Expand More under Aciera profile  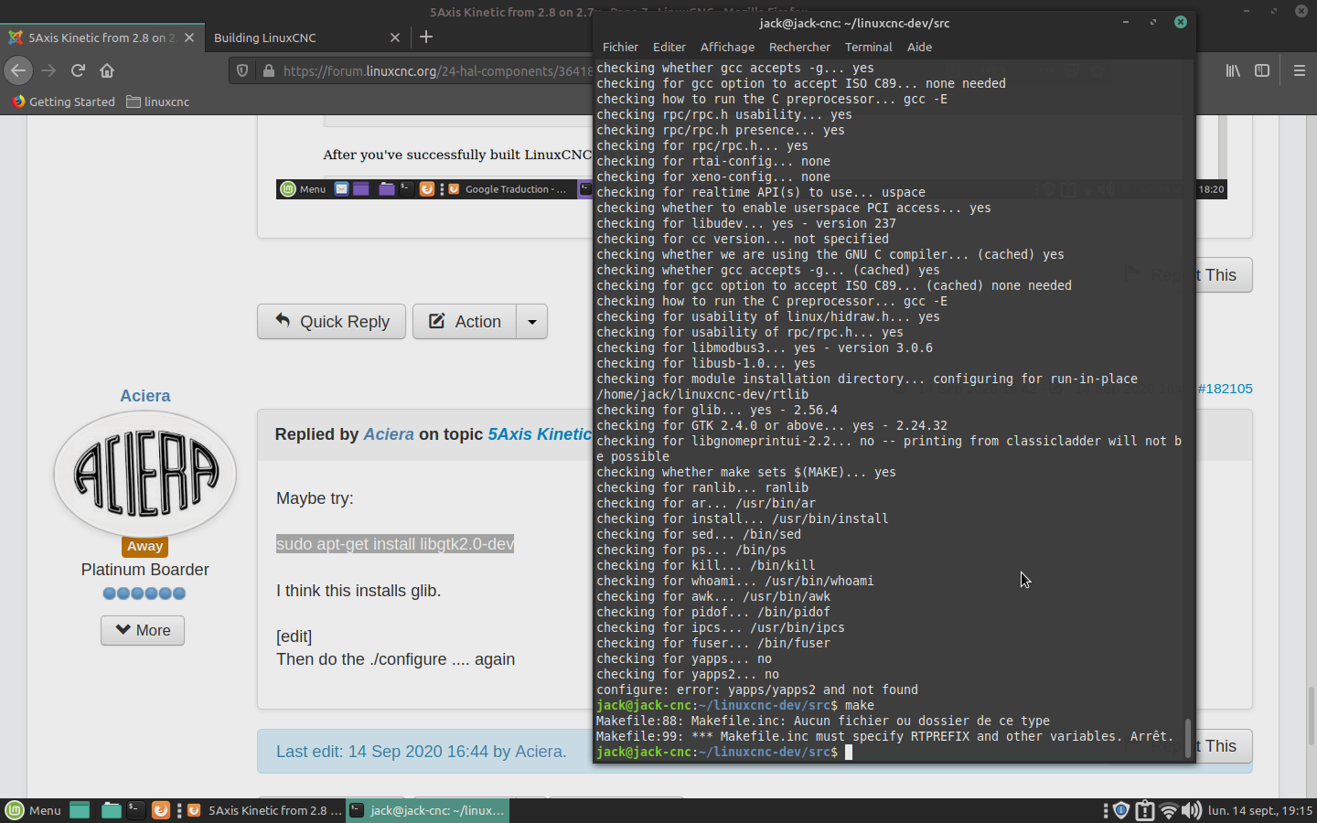143,630
